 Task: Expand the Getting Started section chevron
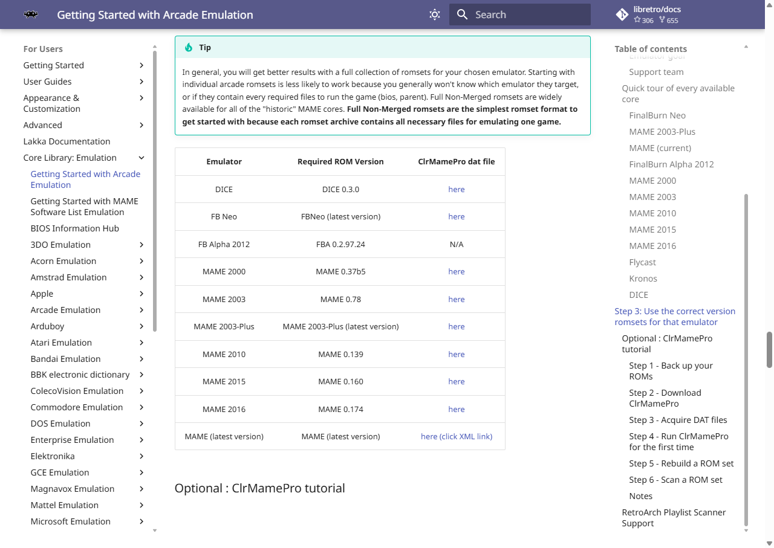(141, 65)
